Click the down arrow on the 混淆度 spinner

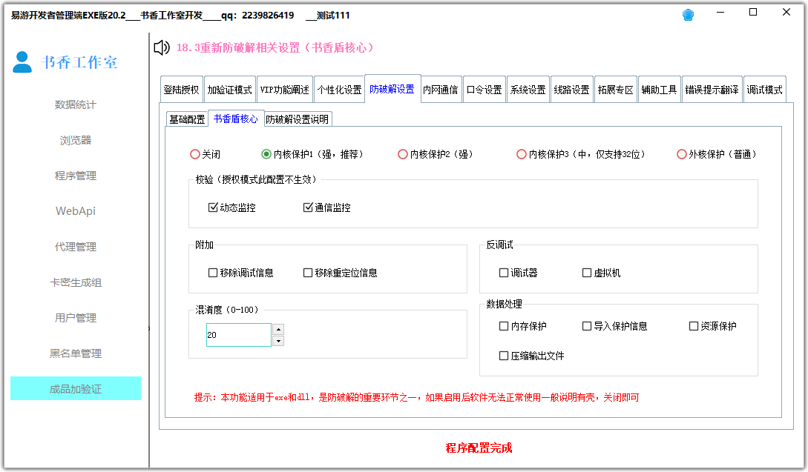click(278, 340)
